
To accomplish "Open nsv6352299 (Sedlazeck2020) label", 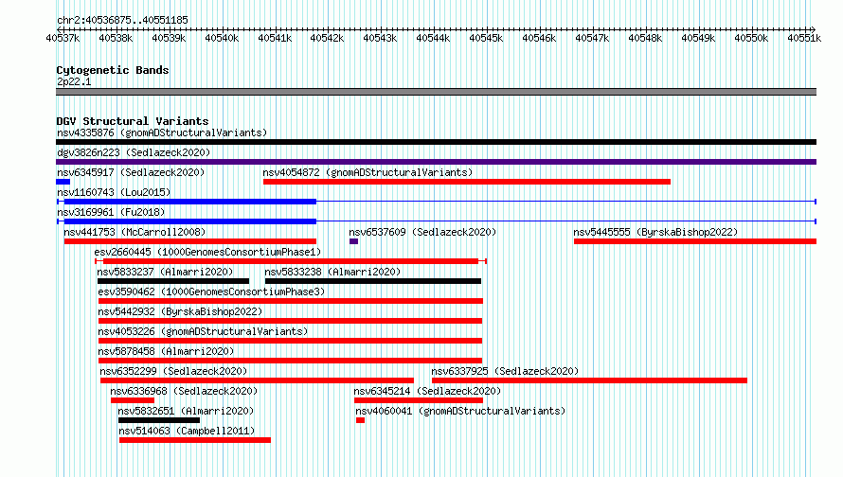I will click(x=173, y=371).
